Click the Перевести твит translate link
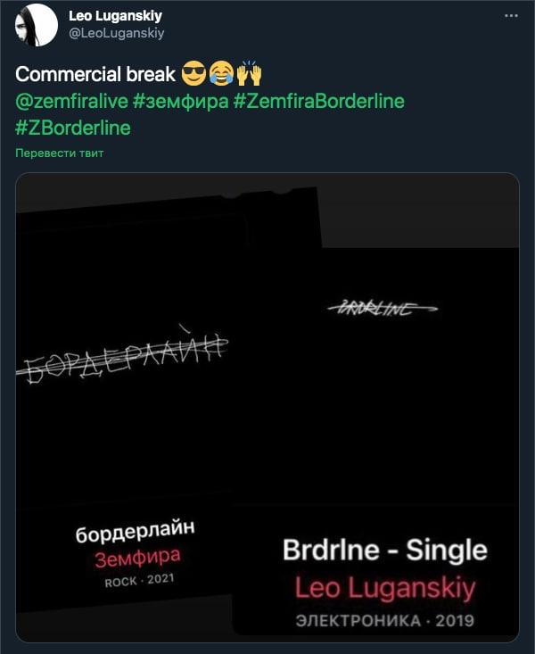535x654 pixels. coord(60,153)
